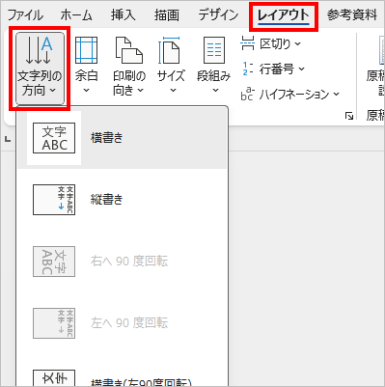Screen dimensions: 385x387
Task: Click the 余白 margins icon
Action: pyautogui.click(x=86, y=50)
